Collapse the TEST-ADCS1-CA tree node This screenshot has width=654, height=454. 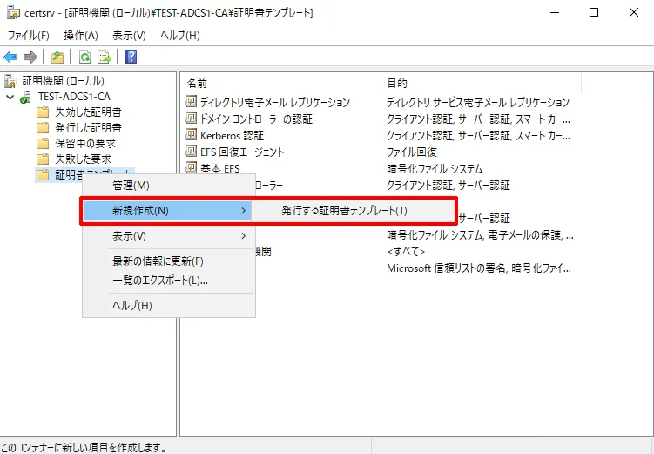10,98
